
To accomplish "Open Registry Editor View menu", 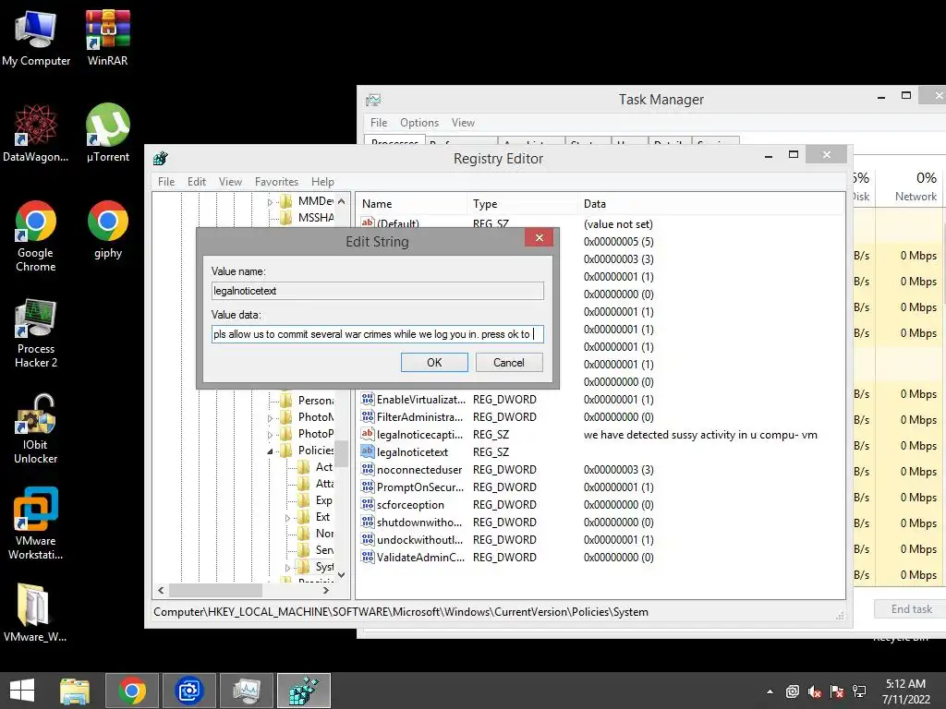I will [x=230, y=182].
